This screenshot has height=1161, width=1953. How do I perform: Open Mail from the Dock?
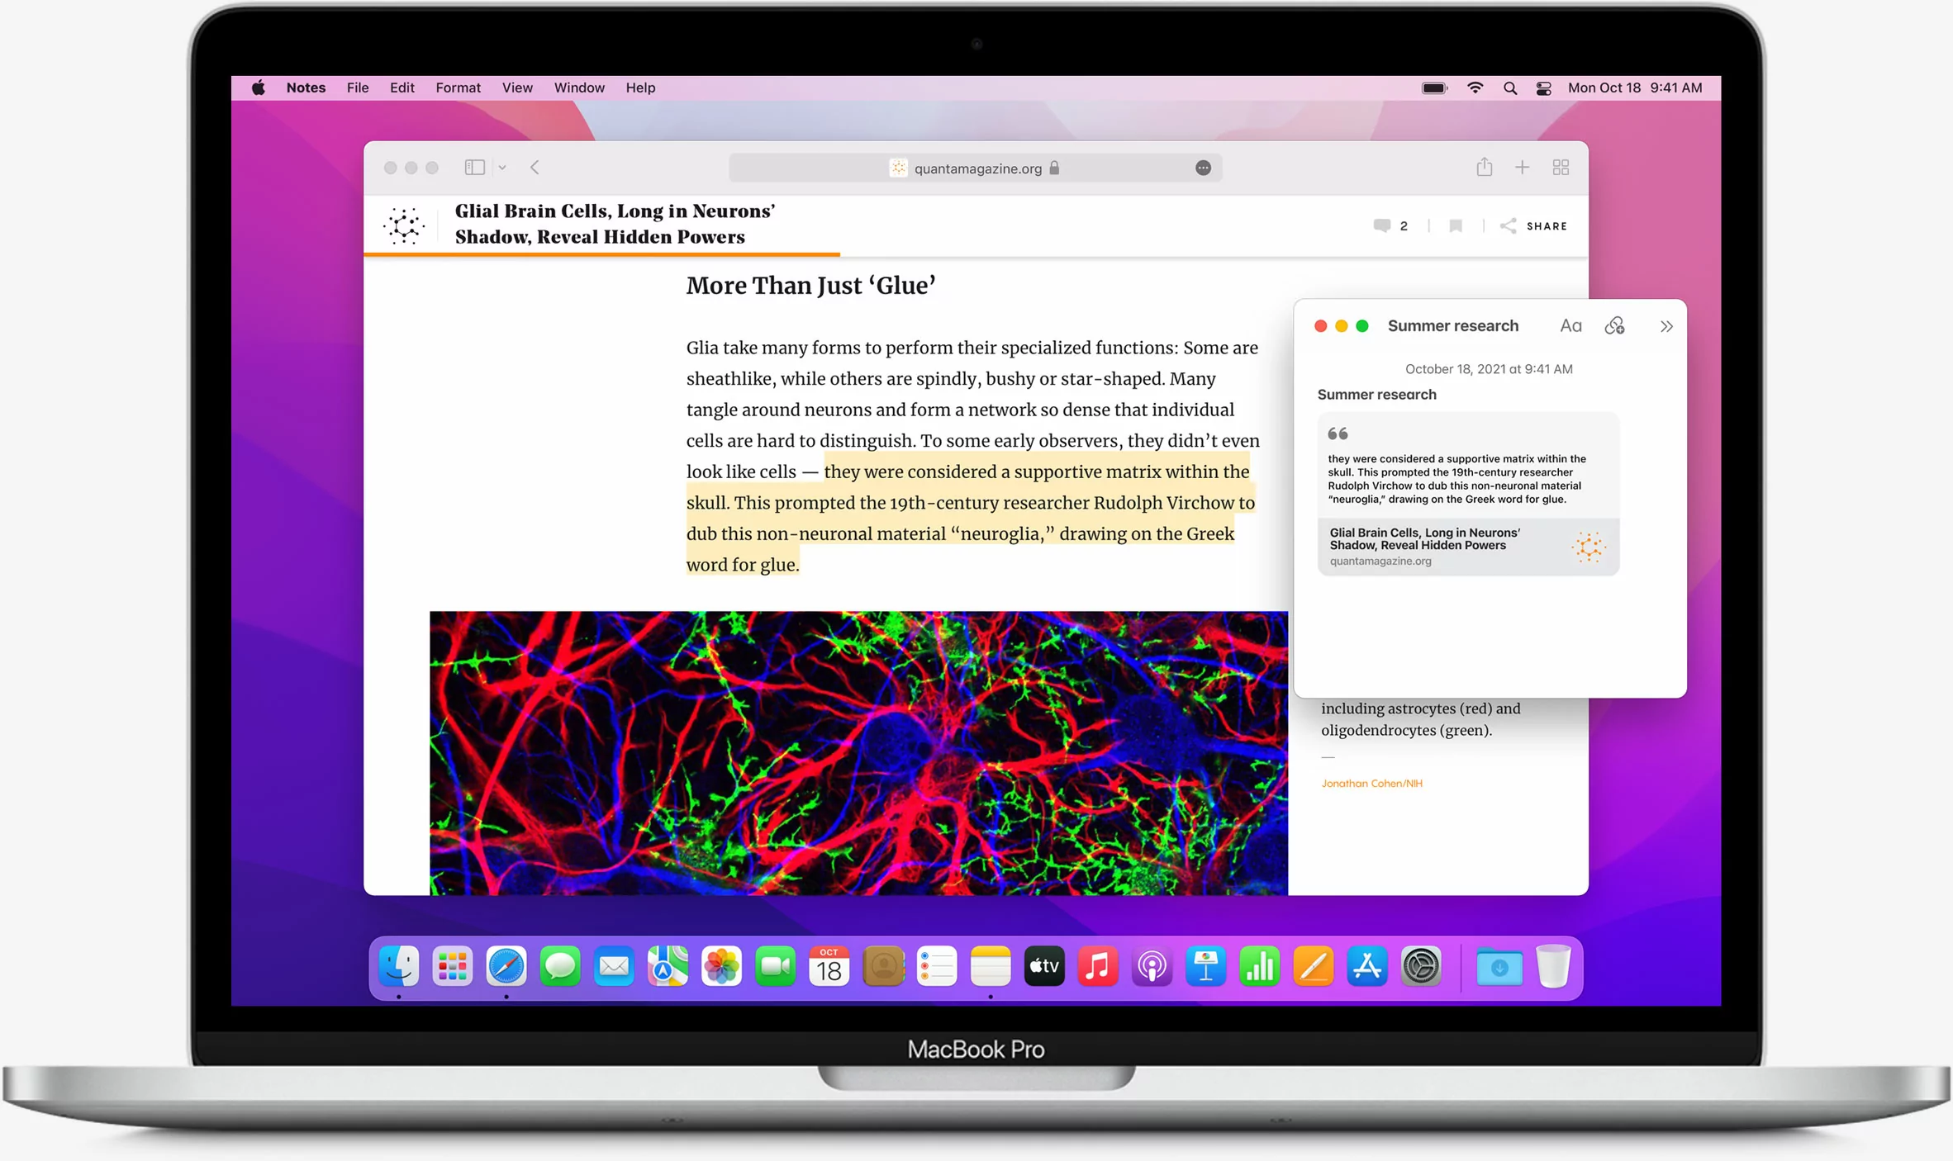coord(614,966)
